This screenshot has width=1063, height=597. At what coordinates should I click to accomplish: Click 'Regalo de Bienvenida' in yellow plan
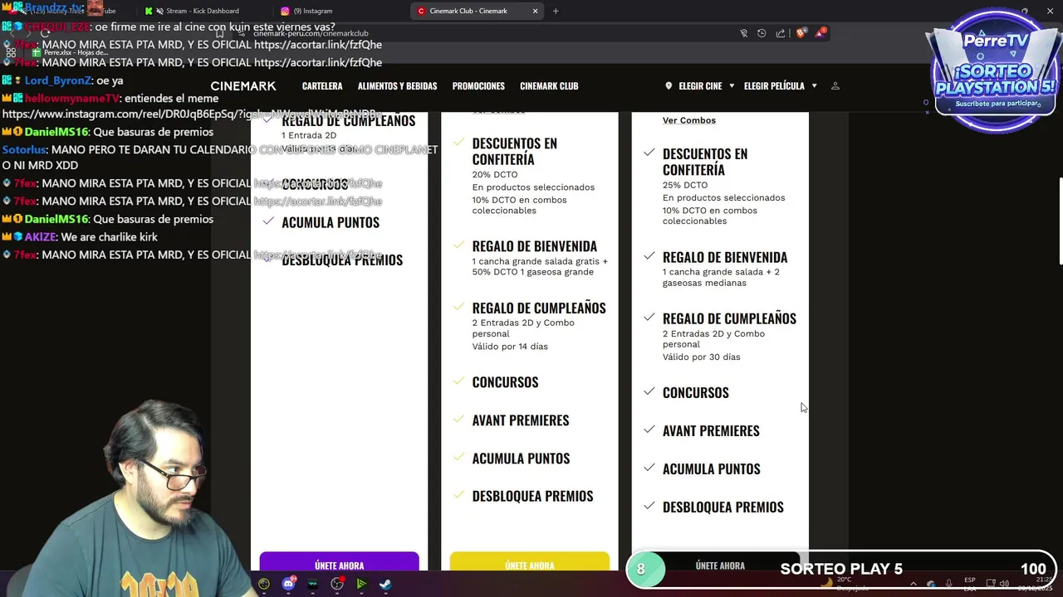534,246
